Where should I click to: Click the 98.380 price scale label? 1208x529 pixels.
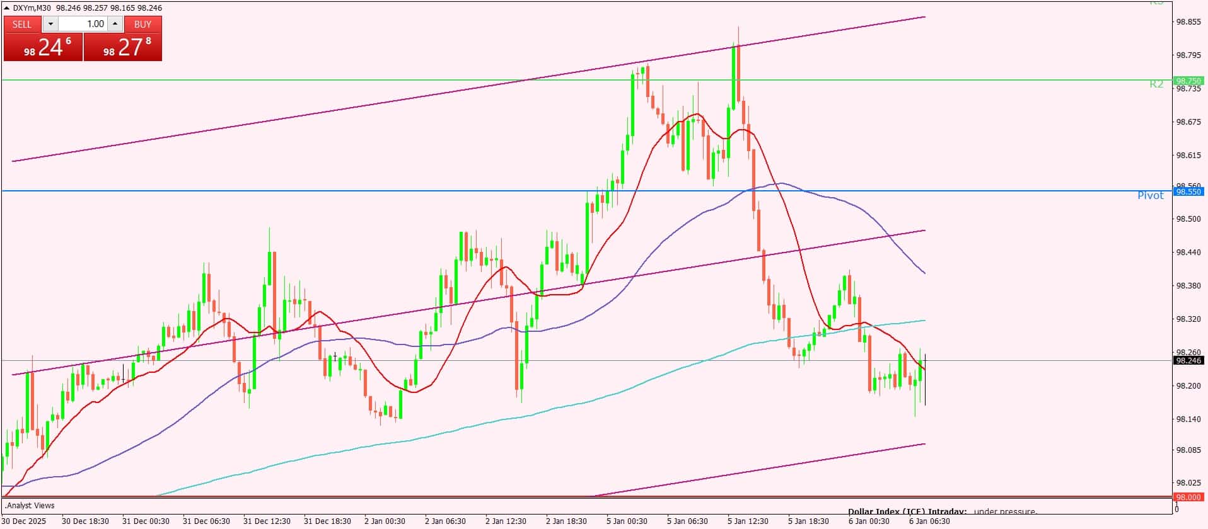coord(1188,286)
